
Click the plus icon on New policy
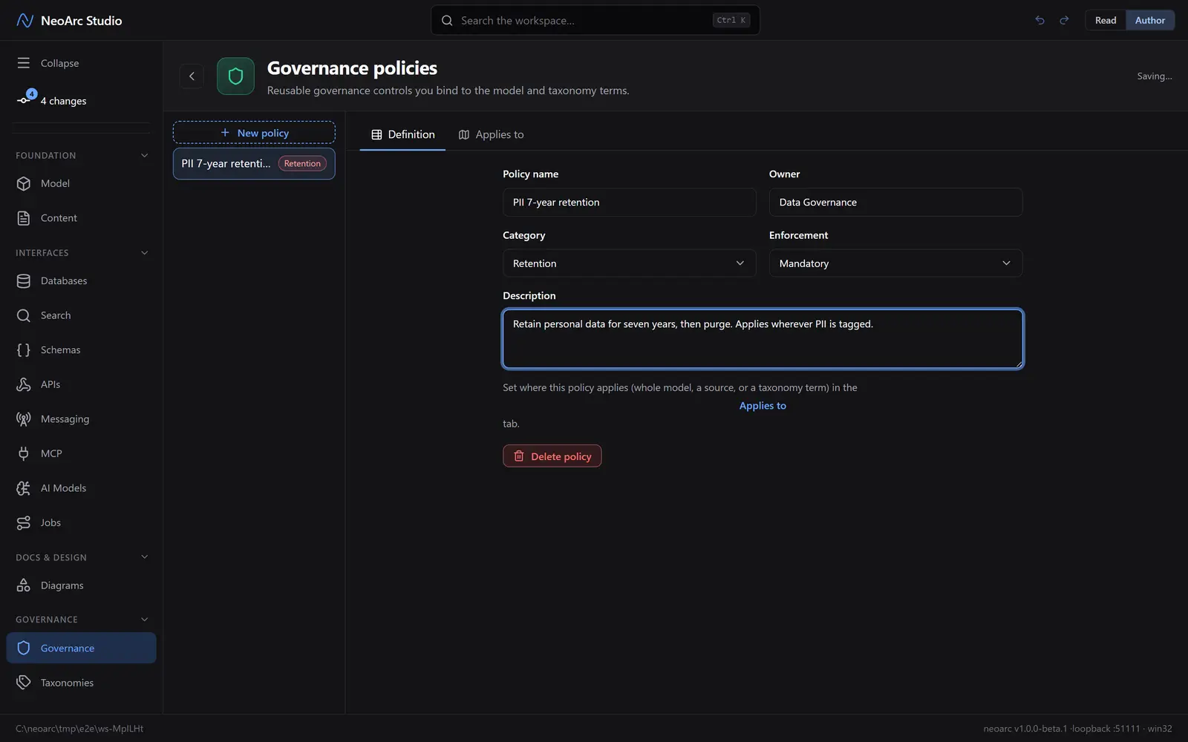(225, 132)
